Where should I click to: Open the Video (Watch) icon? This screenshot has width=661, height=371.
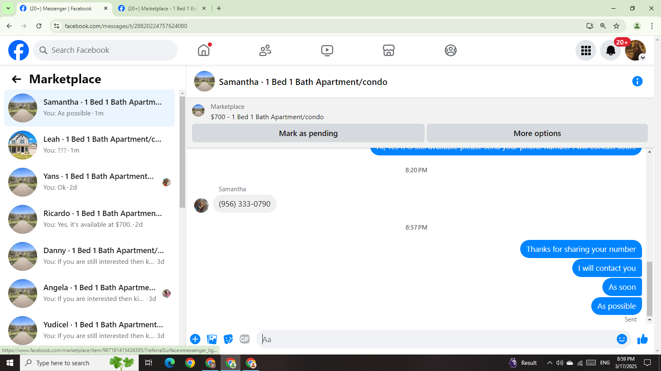click(327, 50)
